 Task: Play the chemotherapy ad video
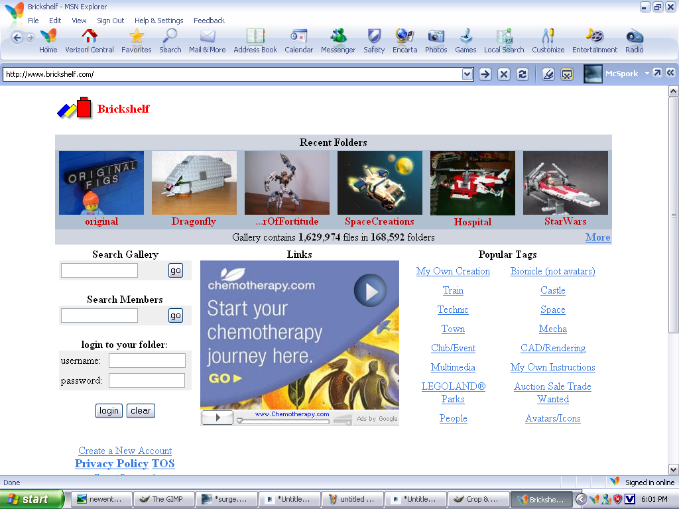[370, 291]
